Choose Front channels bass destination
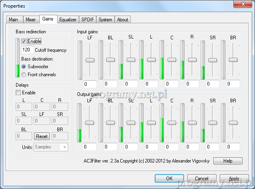 coord(24,75)
